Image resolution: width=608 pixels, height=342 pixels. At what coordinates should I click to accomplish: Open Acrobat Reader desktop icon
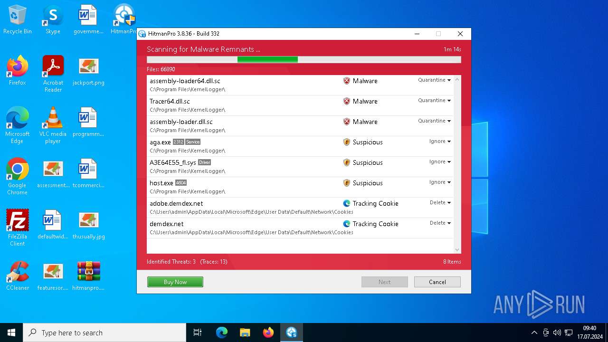click(53, 74)
